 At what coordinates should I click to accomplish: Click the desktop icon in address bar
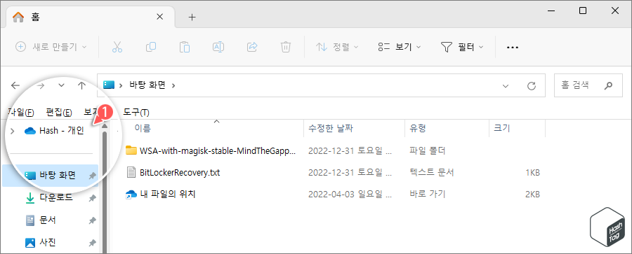pos(110,85)
